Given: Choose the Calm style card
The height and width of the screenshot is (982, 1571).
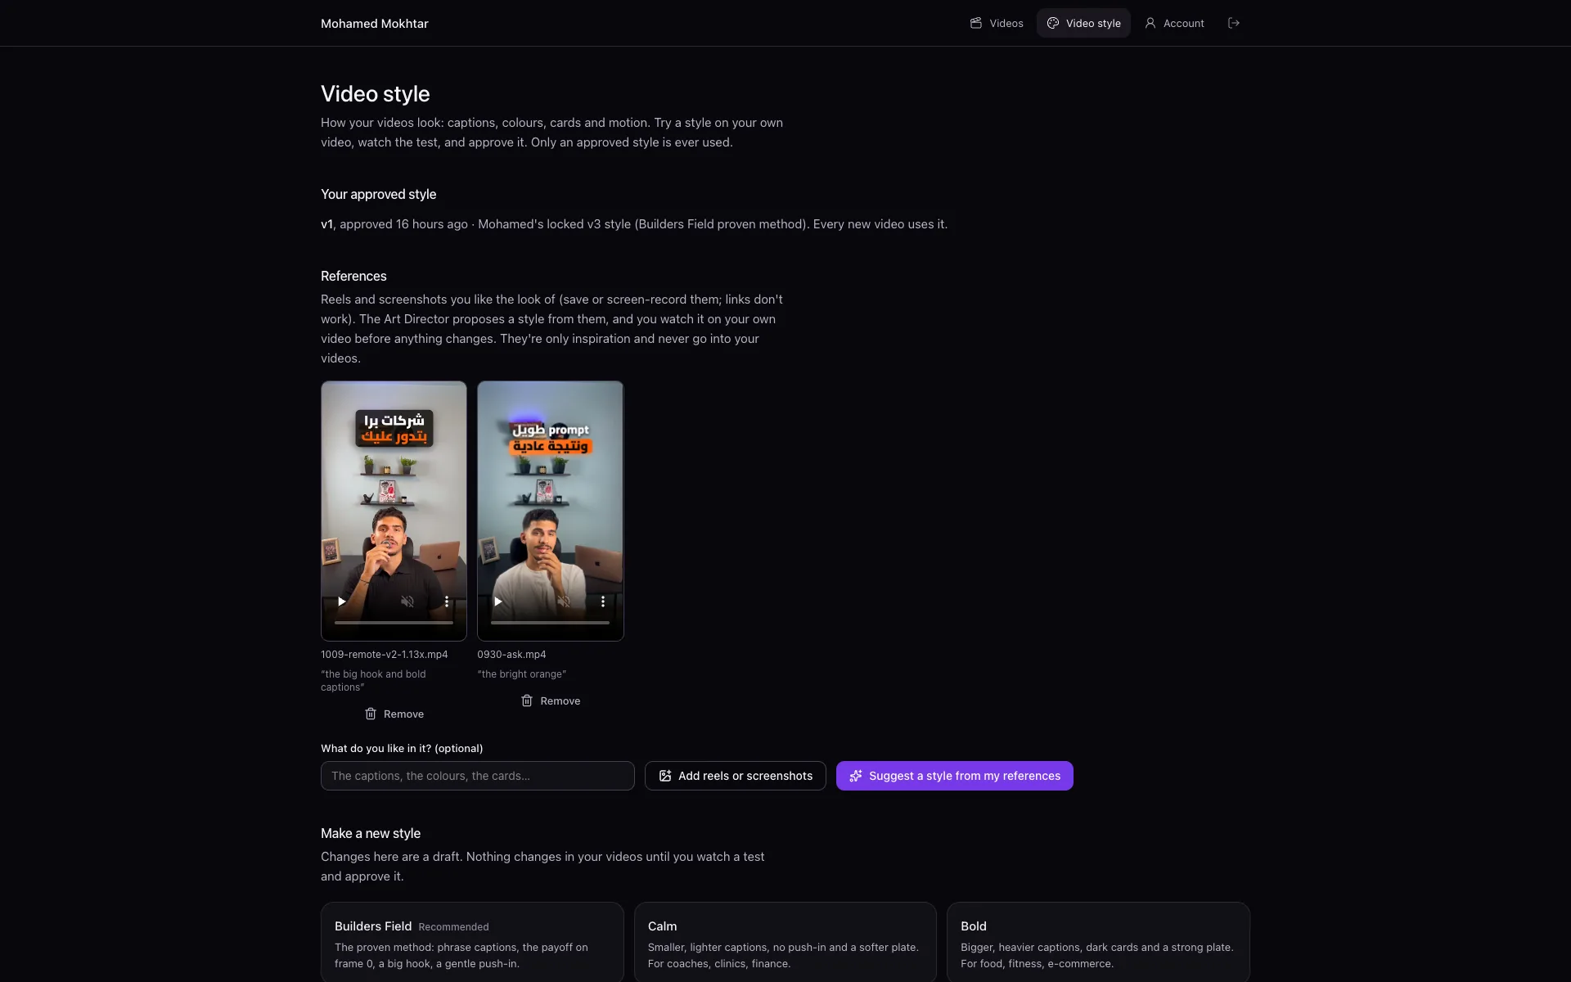Looking at the screenshot, I should tap(785, 942).
